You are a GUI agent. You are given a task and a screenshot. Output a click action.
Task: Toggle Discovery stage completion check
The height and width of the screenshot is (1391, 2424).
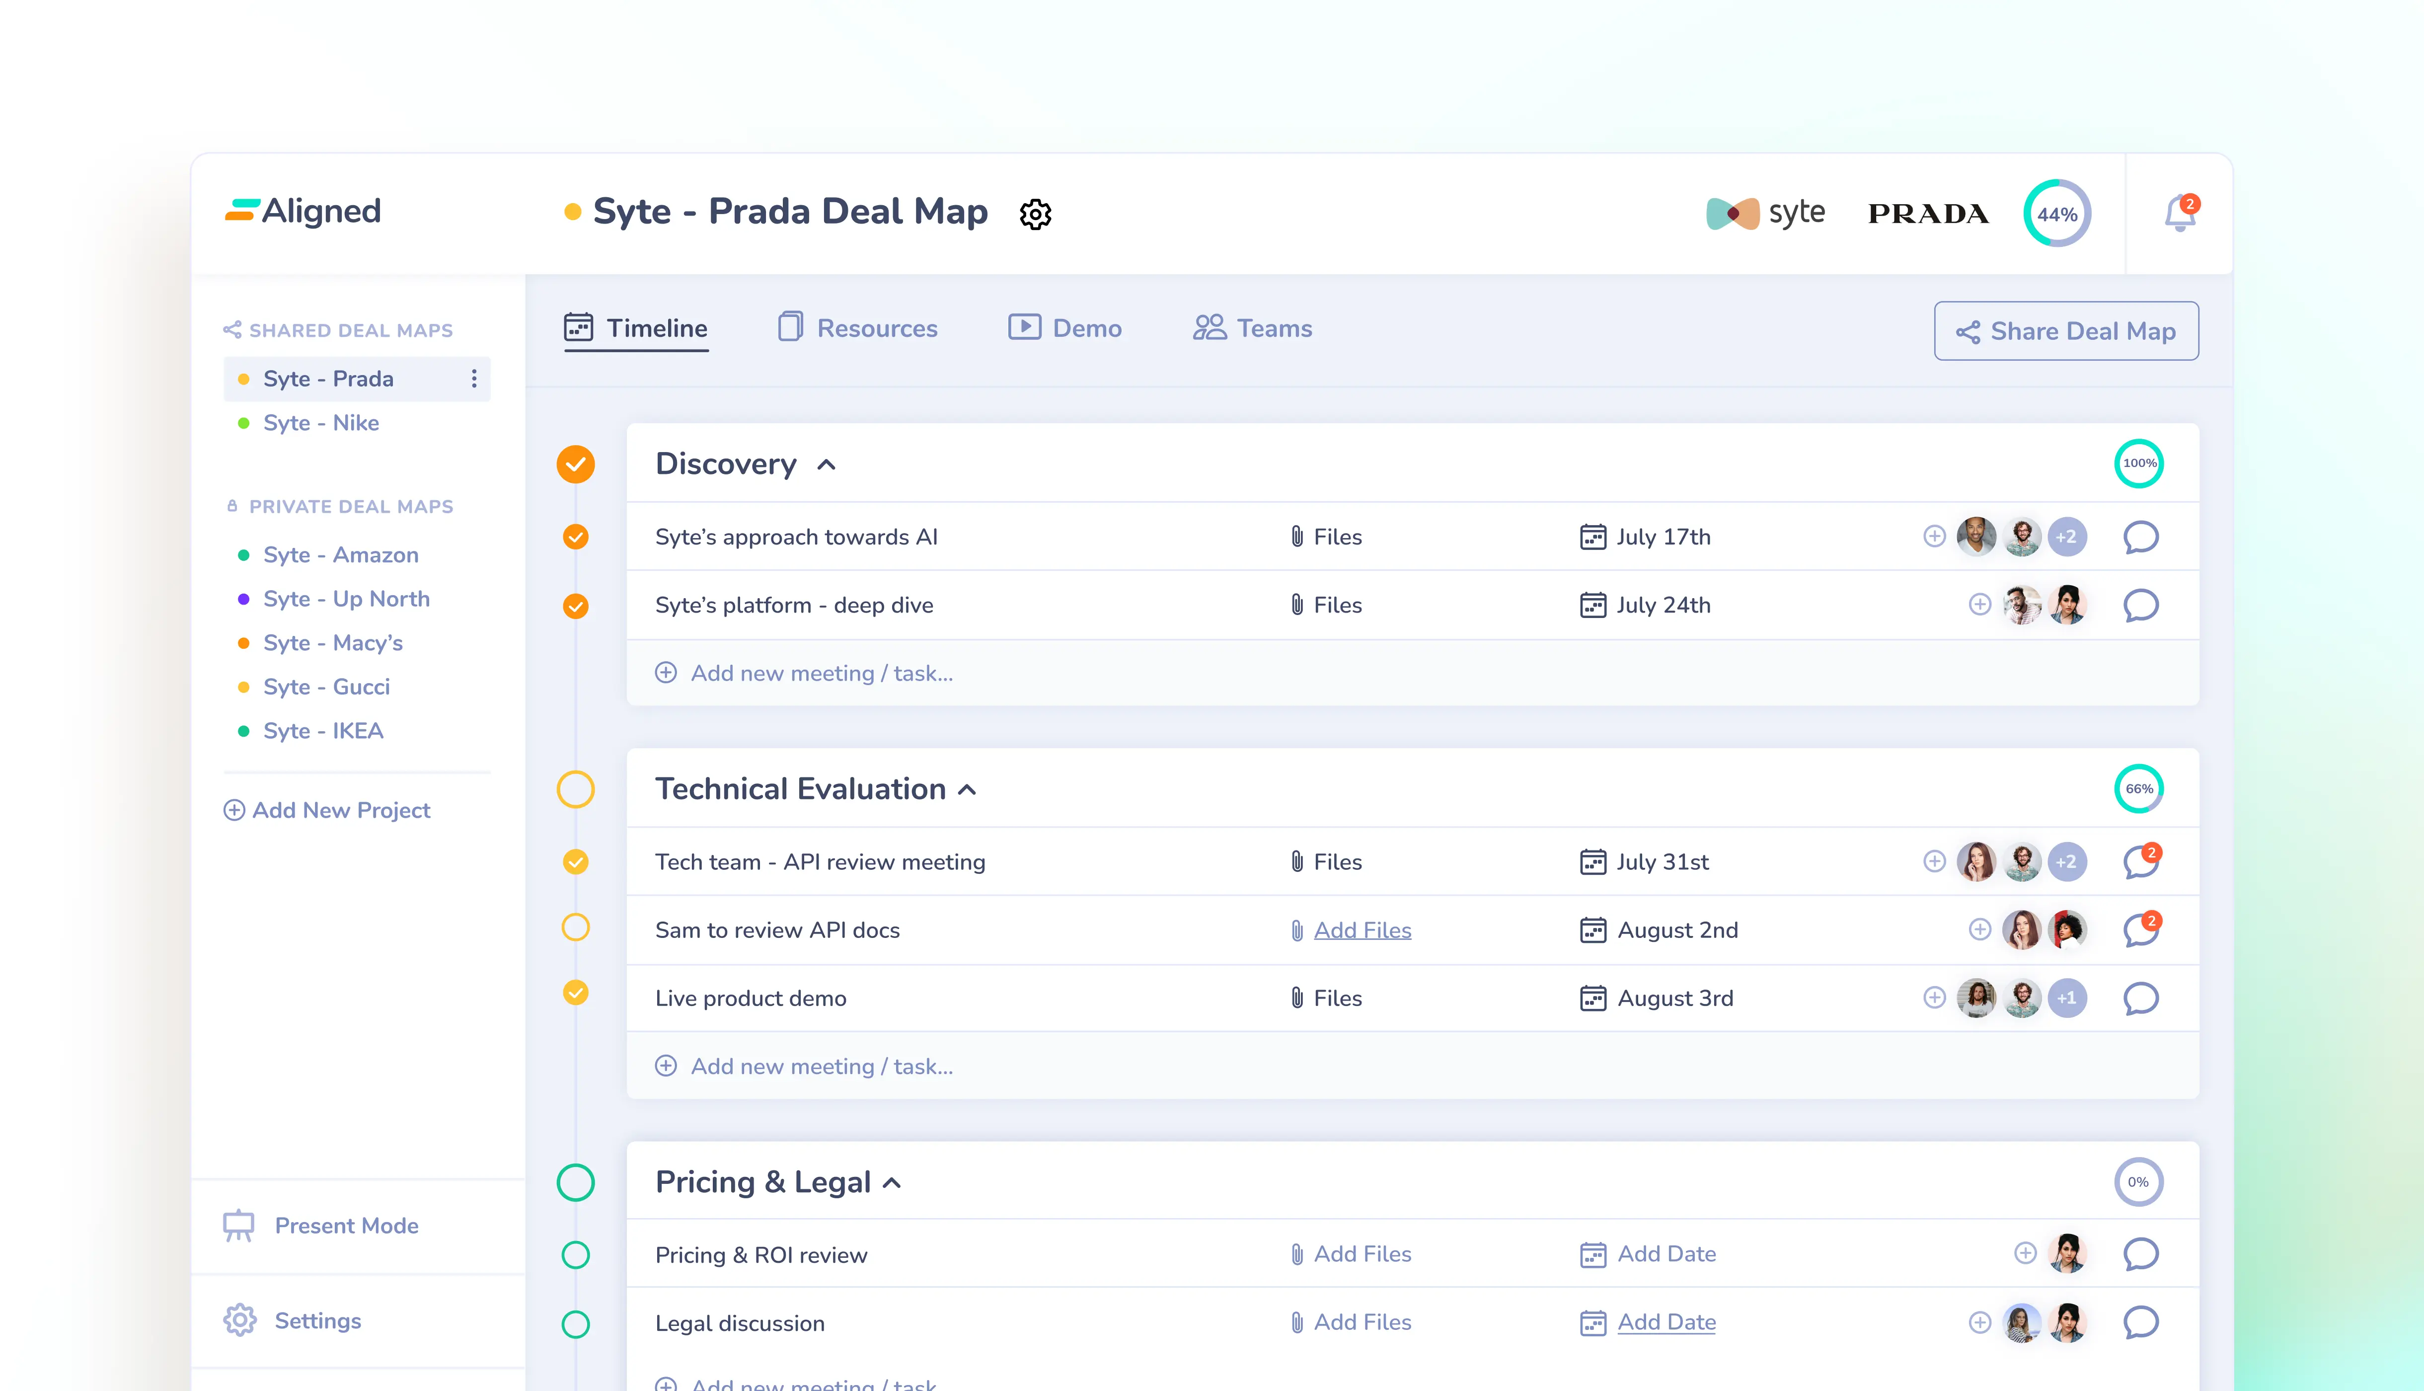576,464
